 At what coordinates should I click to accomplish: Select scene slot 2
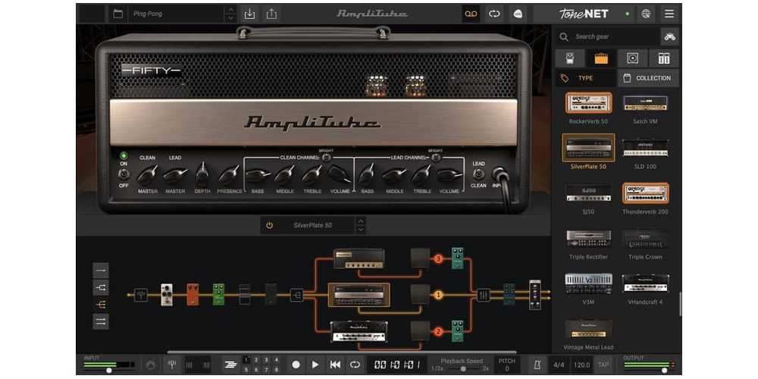tap(256, 359)
